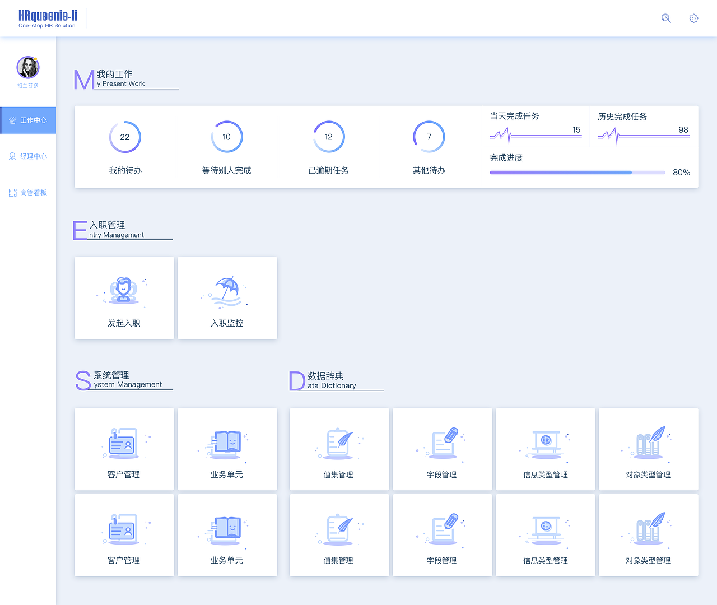
Task: Open the second-row 客户管理 card icon
Action: click(124, 528)
